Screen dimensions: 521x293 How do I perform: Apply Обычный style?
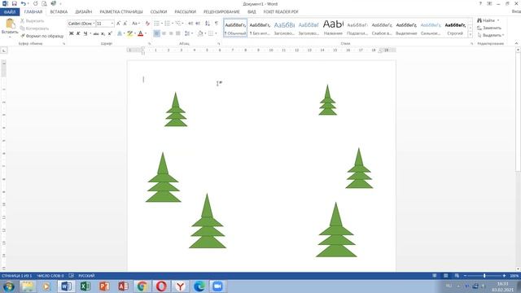tap(235, 28)
